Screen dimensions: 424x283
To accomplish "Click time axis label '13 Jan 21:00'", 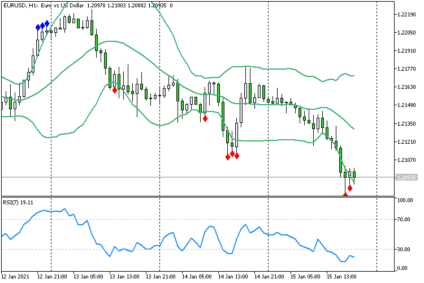I will coord(161,277).
